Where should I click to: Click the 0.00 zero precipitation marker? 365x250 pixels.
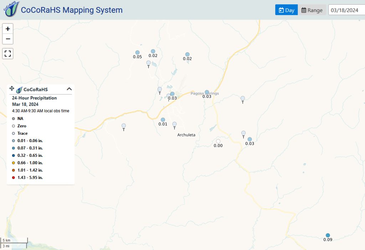[218, 141]
